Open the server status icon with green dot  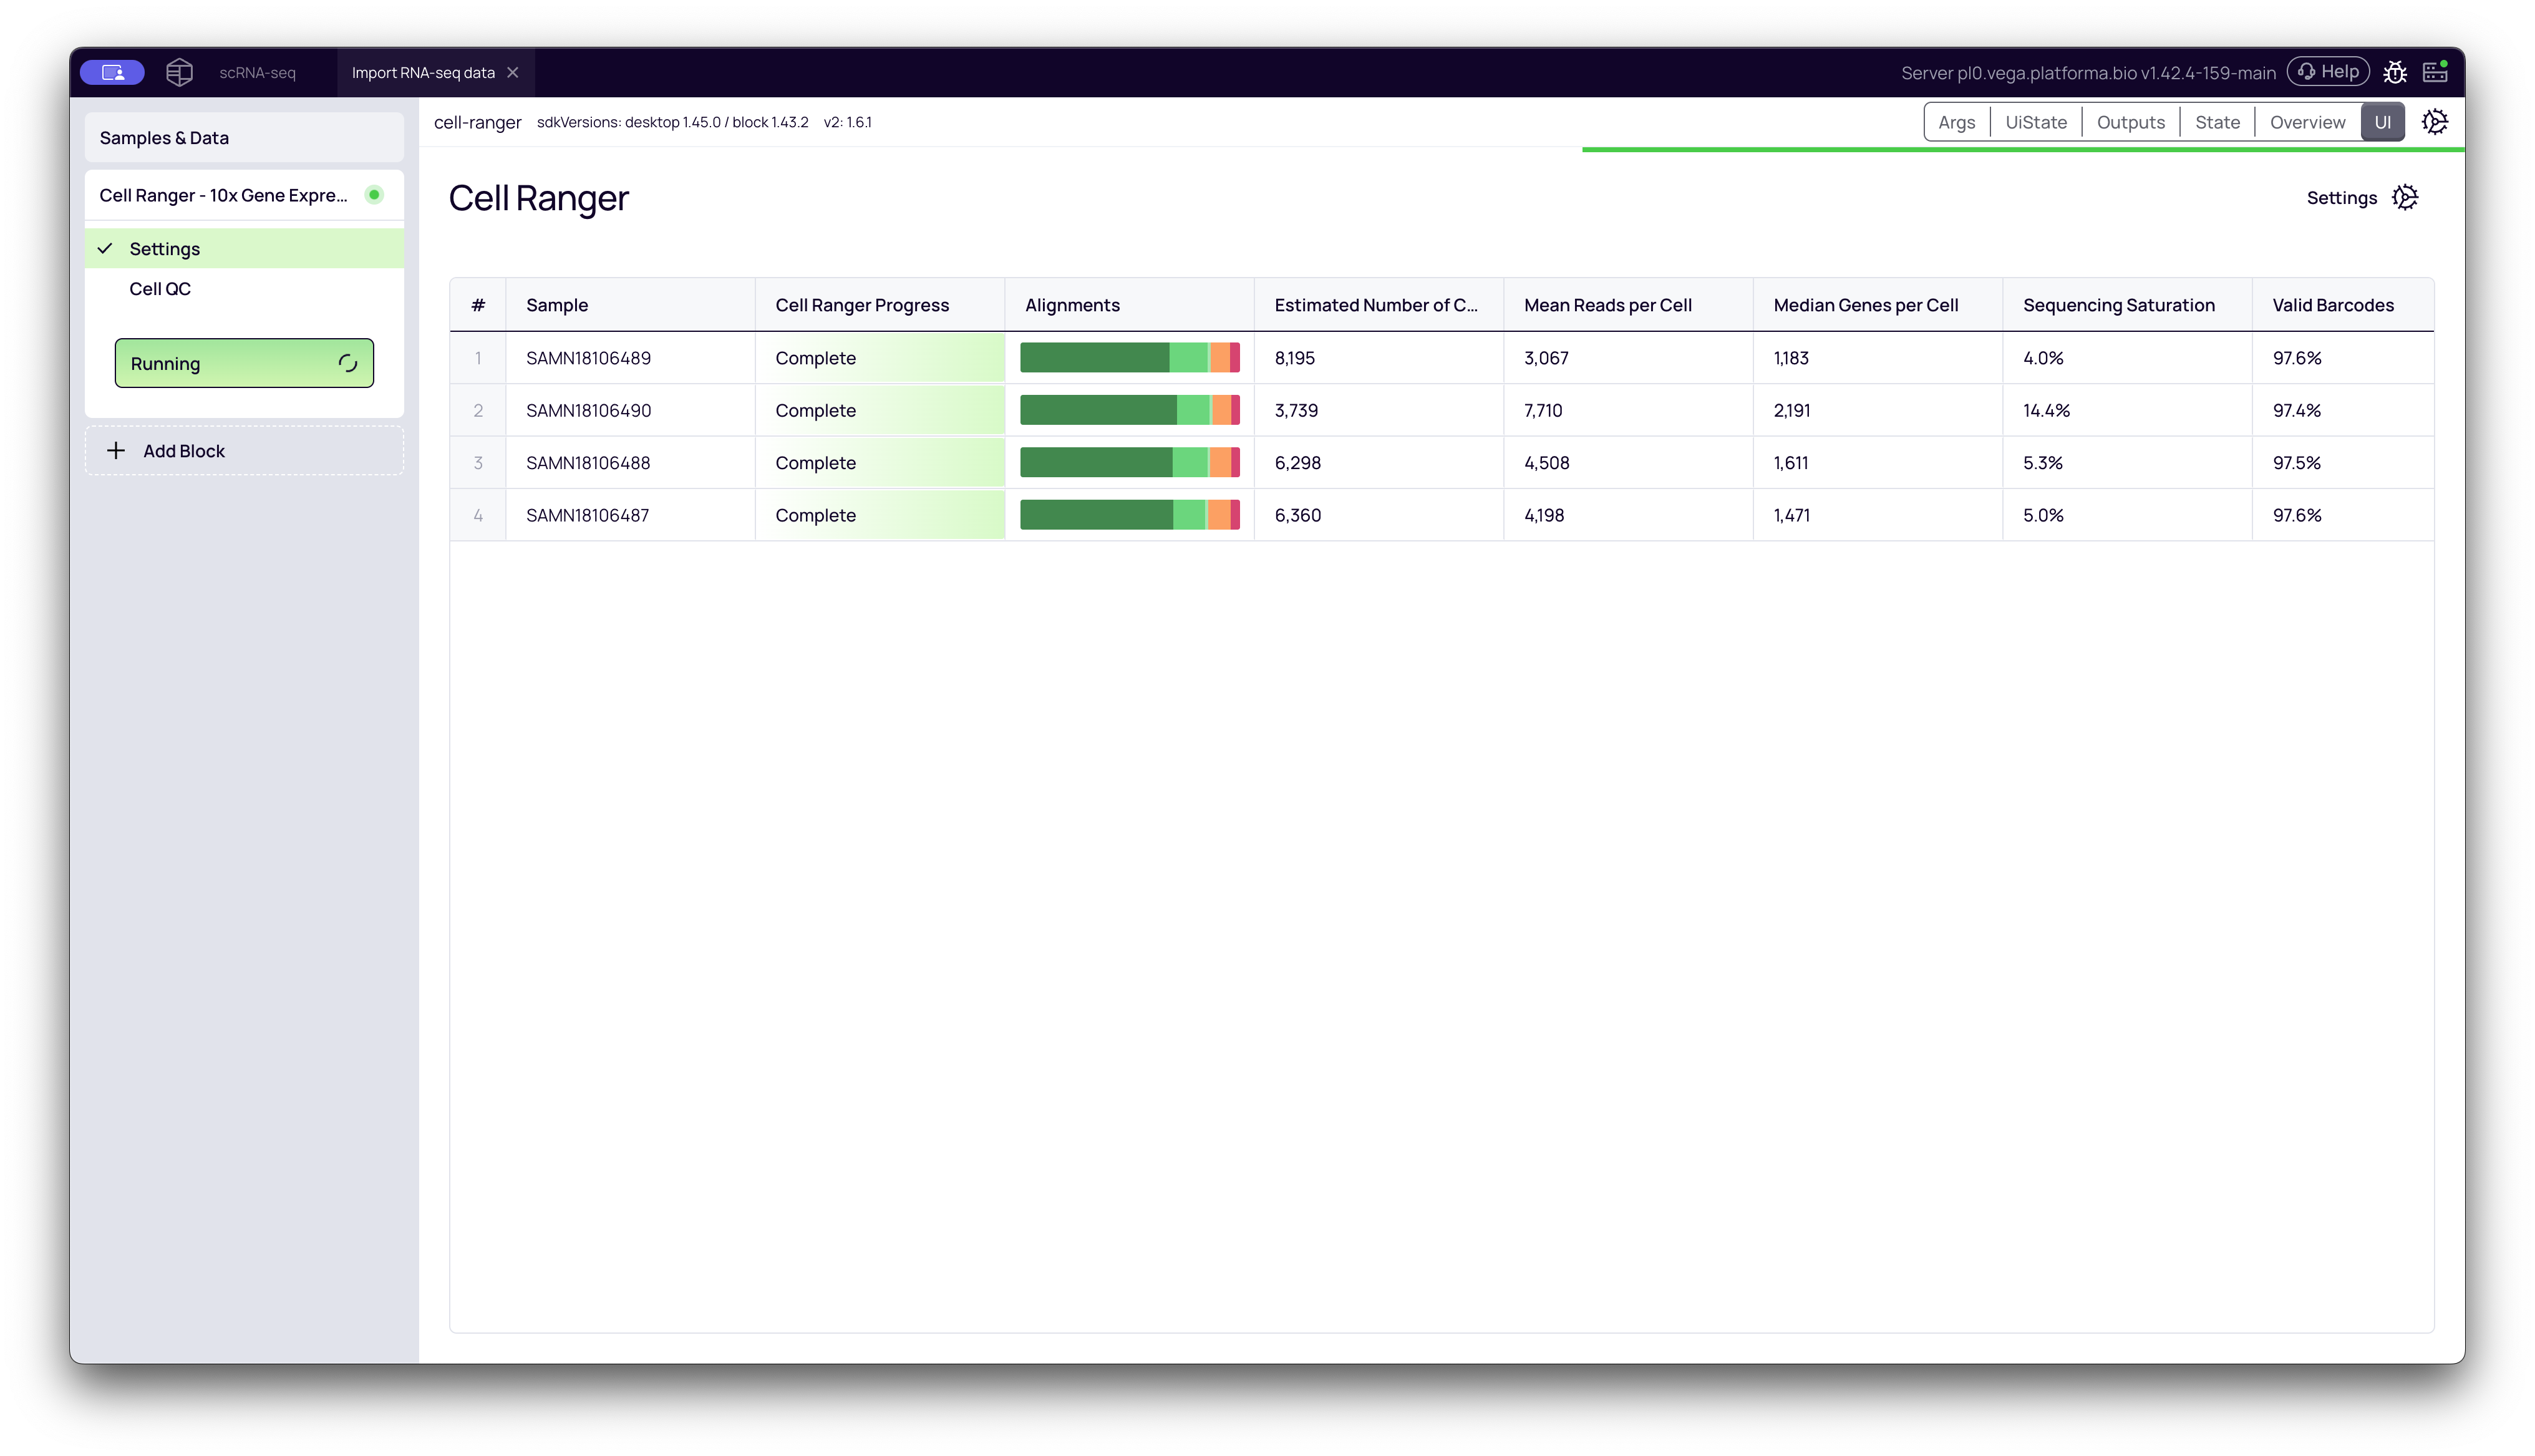[2435, 71]
